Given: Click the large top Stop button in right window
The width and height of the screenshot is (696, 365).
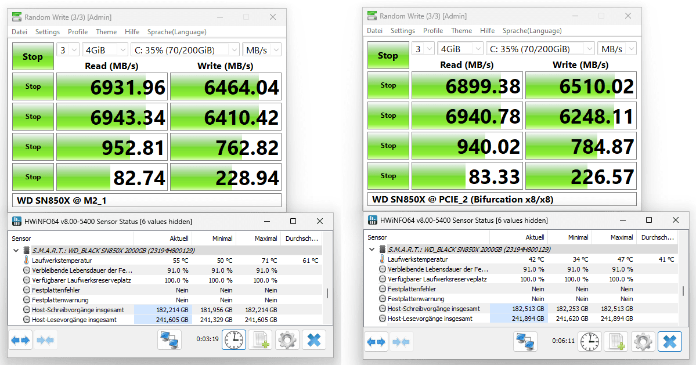Looking at the screenshot, I should click(x=388, y=56).
